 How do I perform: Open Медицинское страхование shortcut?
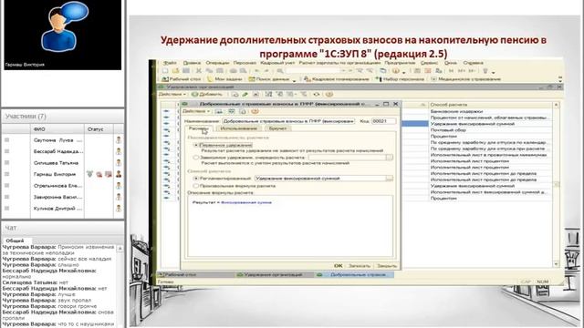tap(465, 79)
